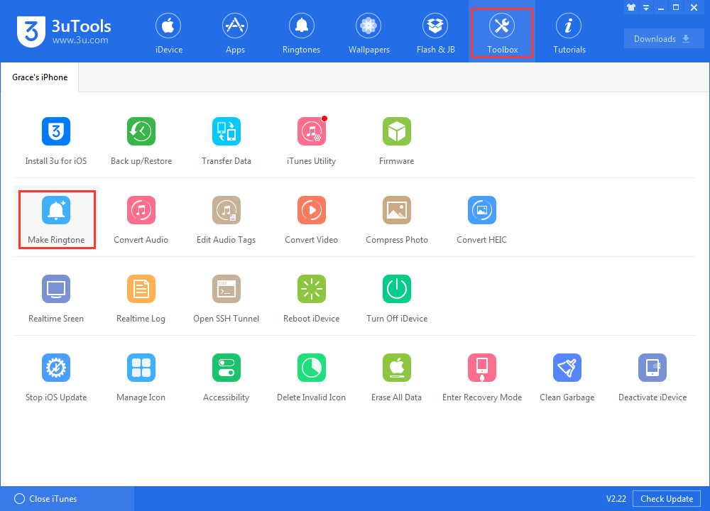710x511 pixels.
Task: Launch Make Ringtone tool
Action: (x=56, y=220)
